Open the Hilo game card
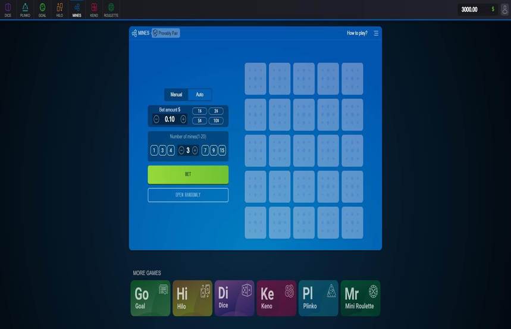This screenshot has height=329, width=511. pyautogui.click(x=192, y=298)
